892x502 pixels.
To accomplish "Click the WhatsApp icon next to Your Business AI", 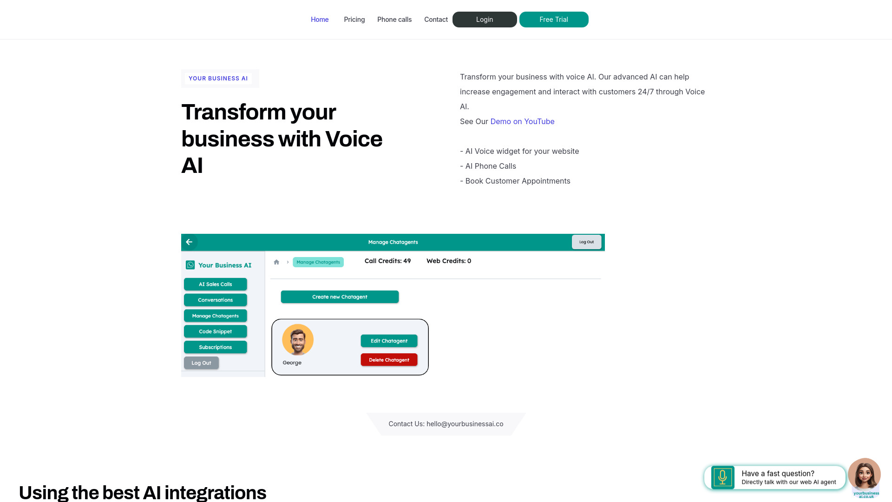I will click(x=190, y=264).
